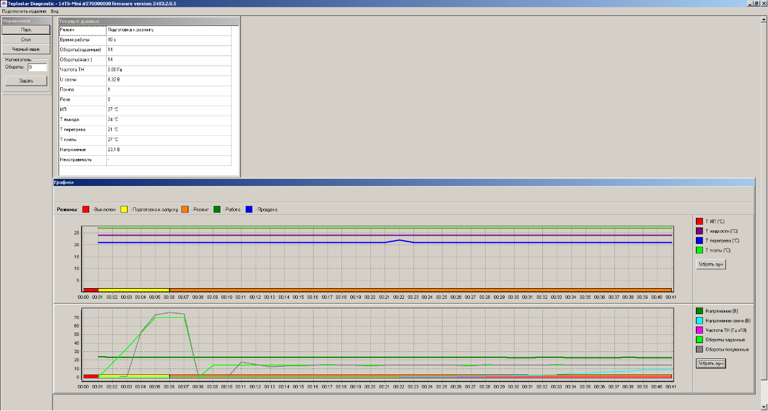Click the 'Неисправность' row label
This screenshot has width=768, height=411.
click(x=82, y=160)
